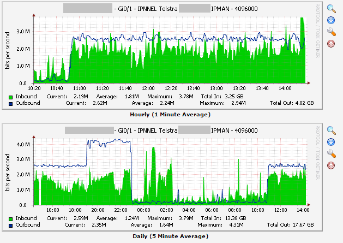Click Daily Inbound maximum value 3.79M
Screen dimensions: 343x243
[x=186, y=218]
